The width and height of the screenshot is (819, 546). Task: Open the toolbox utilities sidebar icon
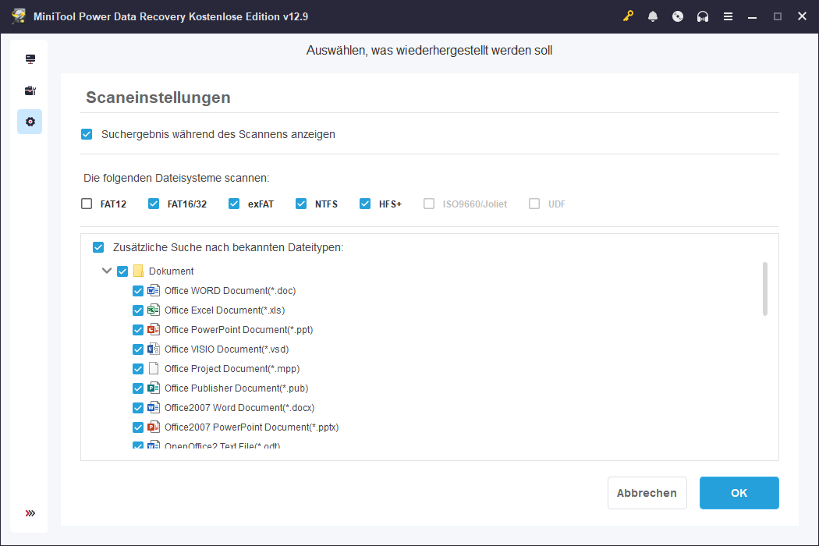30,90
